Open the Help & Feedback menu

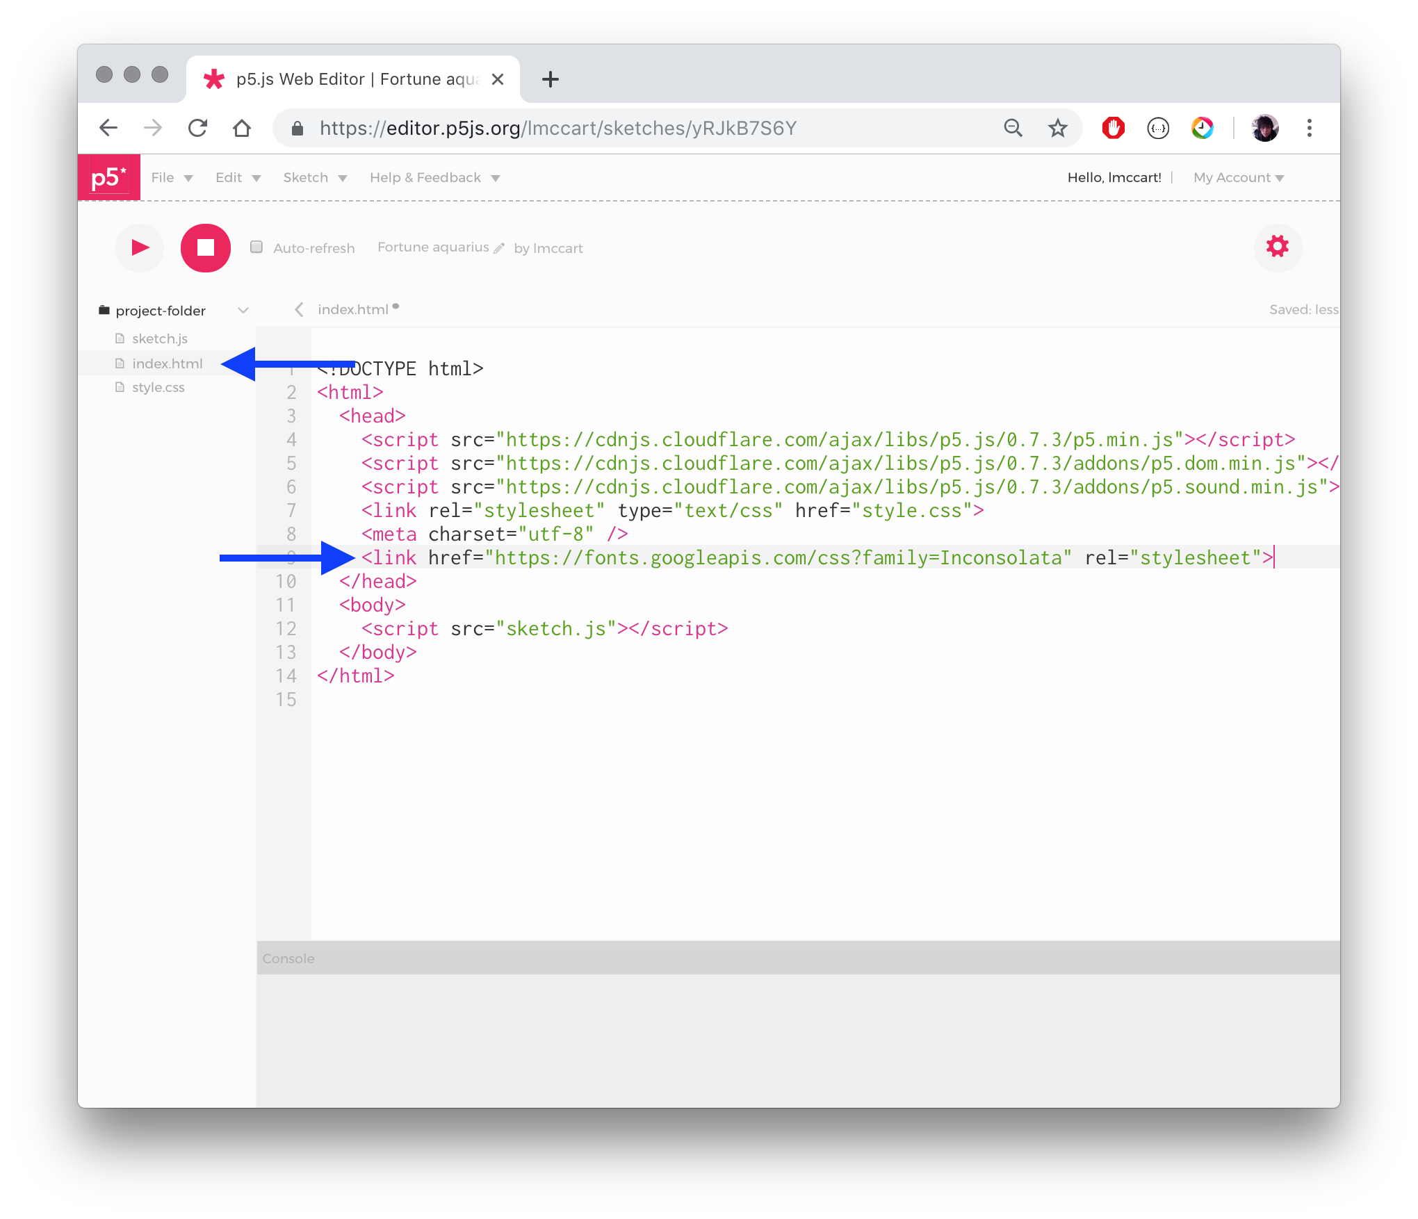pyautogui.click(x=434, y=177)
